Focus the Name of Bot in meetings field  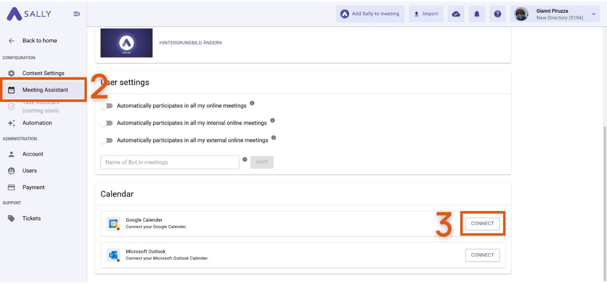click(x=170, y=162)
